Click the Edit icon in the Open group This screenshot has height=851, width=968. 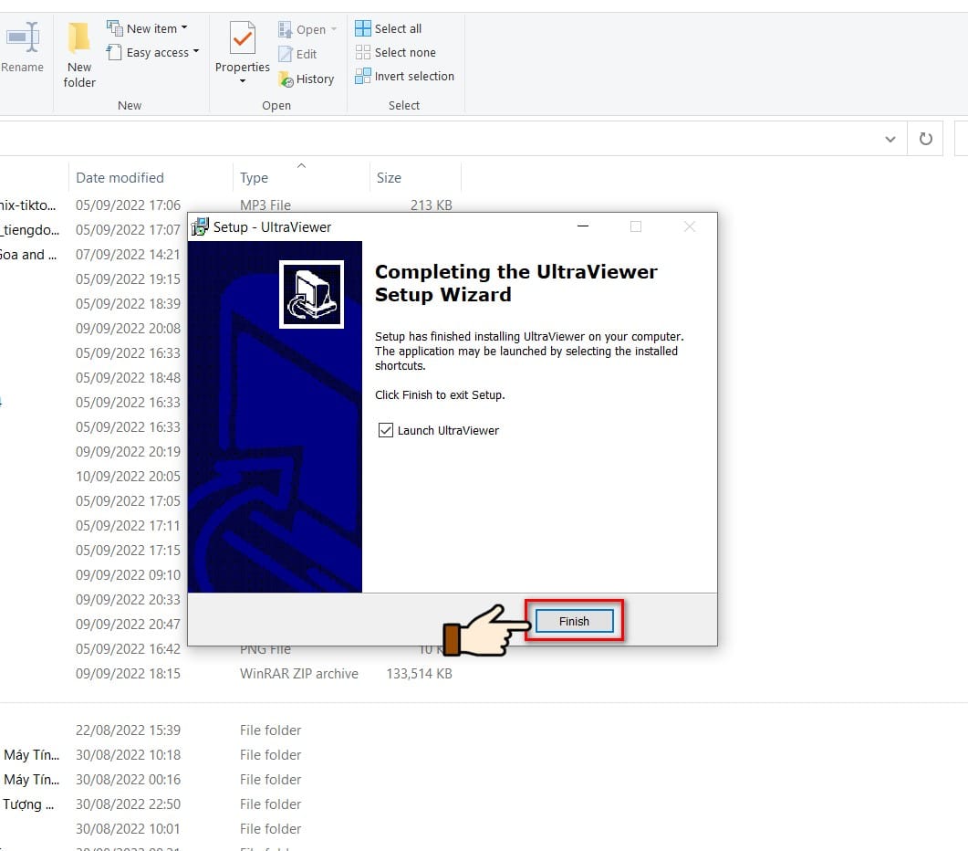point(286,55)
